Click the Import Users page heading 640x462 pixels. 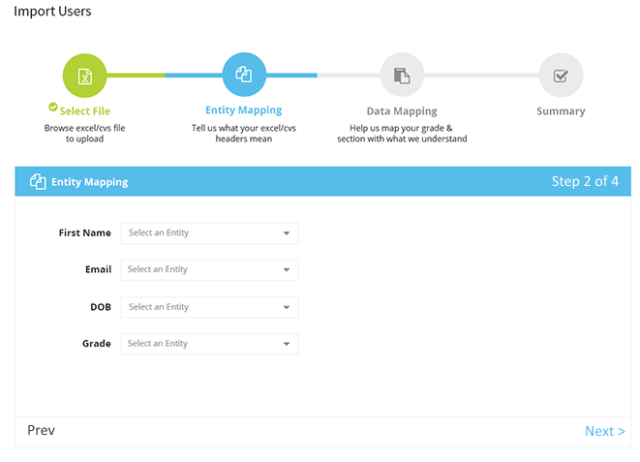53,12
